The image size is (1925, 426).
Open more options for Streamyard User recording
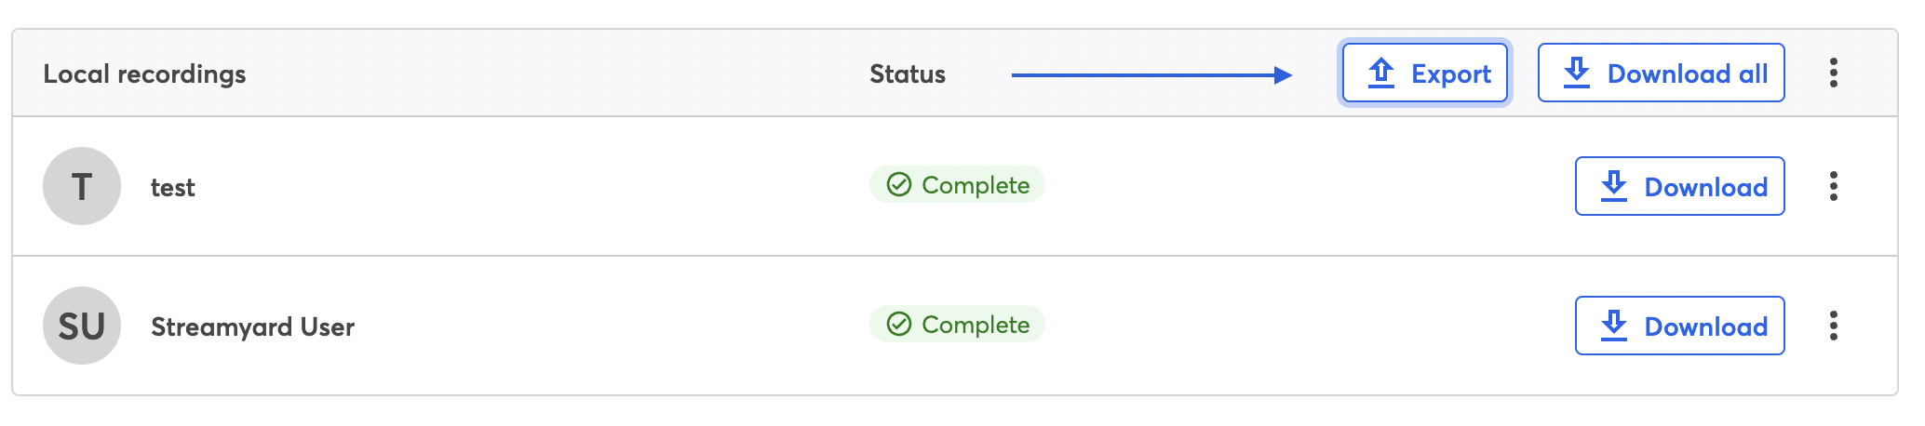click(1833, 326)
